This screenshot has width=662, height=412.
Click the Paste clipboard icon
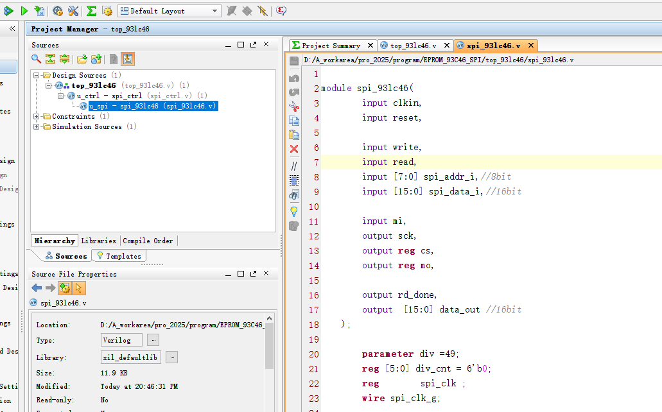pyautogui.click(x=294, y=135)
